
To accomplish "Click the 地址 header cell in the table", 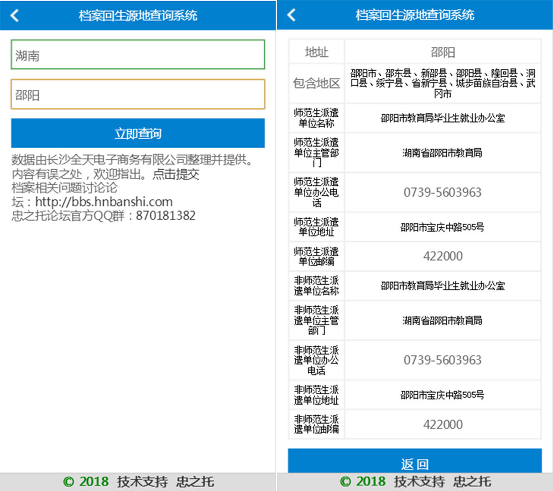I will pyautogui.click(x=316, y=52).
